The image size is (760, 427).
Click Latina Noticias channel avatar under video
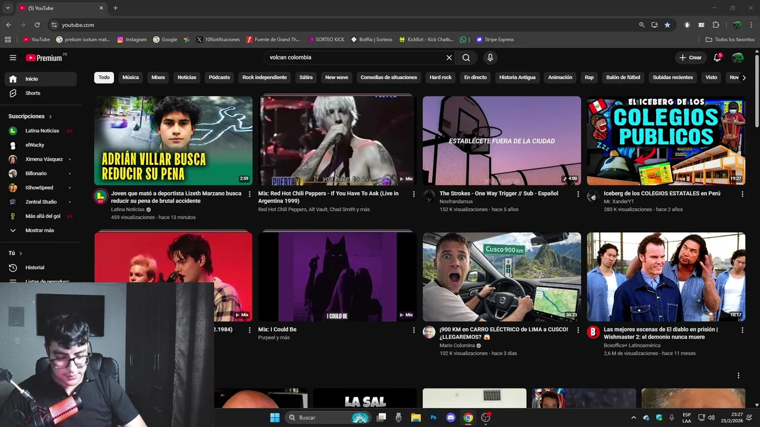(101, 197)
